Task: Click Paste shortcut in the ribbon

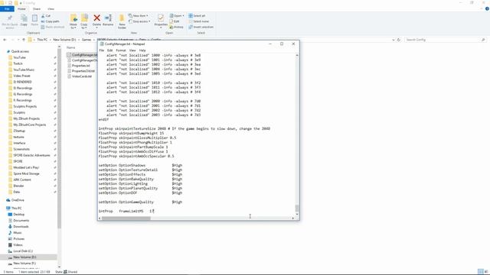Action: point(53,27)
